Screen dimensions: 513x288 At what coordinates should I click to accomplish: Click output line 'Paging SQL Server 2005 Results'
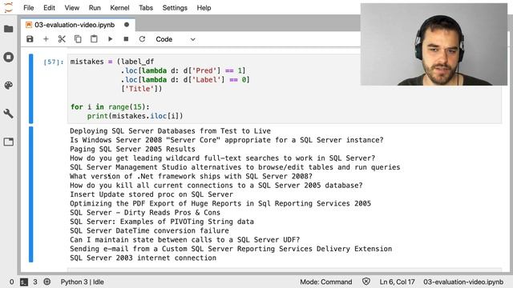pos(132,150)
